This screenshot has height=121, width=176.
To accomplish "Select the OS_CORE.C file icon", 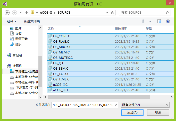I will coord(50,36).
